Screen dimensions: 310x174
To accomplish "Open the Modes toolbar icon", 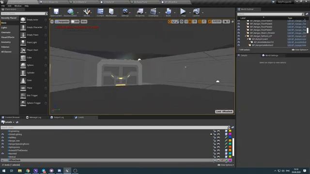I will point(87,12).
